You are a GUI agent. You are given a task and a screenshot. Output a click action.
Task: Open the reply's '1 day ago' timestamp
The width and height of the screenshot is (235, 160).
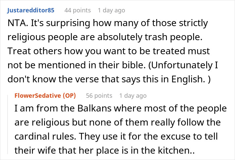(133, 96)
